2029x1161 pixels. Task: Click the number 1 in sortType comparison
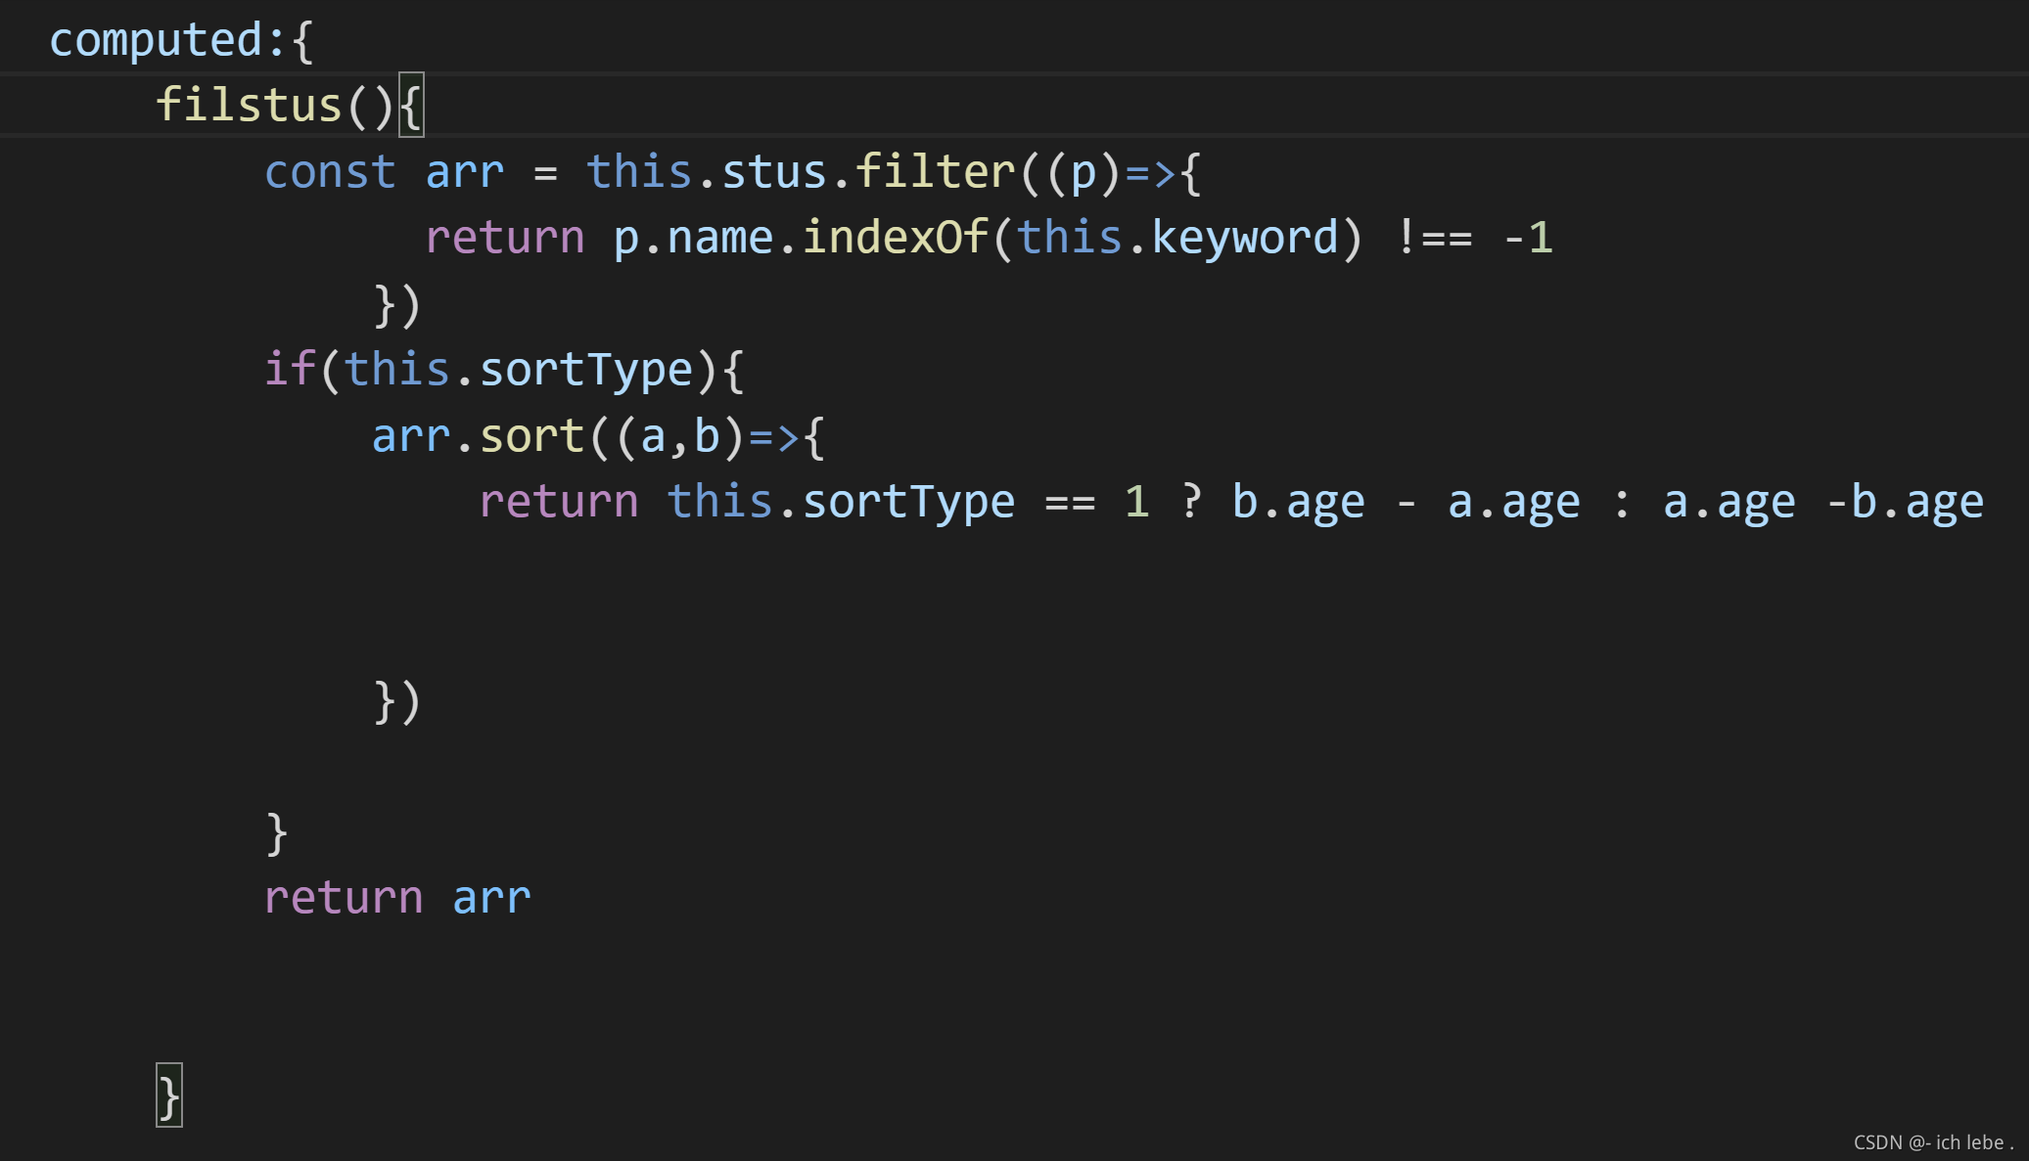click(x=1136, y=503)
